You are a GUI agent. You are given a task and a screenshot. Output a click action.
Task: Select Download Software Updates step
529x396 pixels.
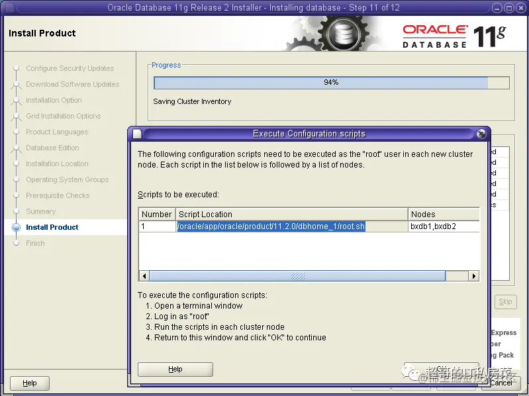click(73, 84)
